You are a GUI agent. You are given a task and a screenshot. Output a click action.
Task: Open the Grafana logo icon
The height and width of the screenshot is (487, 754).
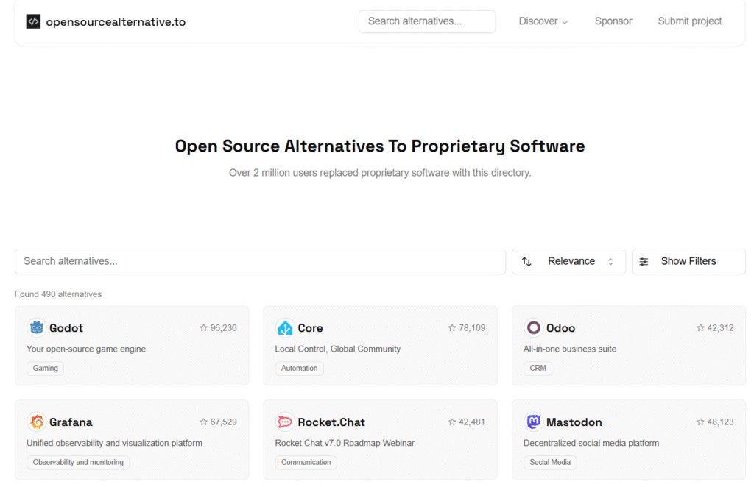pyautogui.click(x=37, y=422)
